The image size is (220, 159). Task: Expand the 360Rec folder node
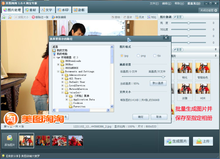(58, 65)
